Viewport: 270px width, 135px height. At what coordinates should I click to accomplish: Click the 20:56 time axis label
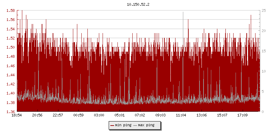(x=37, y=115)
